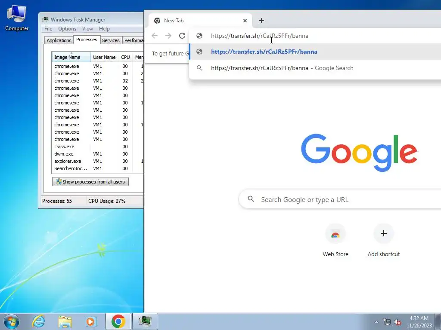
Task: Open the Computer desktop icon
Action: 17,17
